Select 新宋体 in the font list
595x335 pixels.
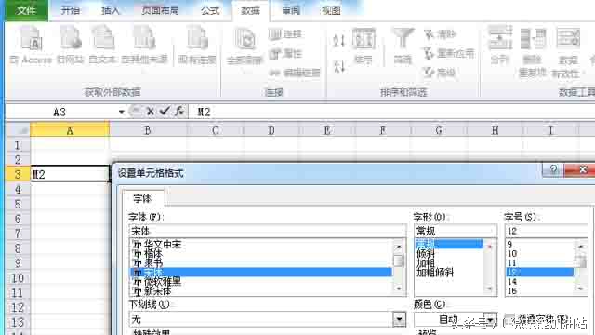(x=261, y=291)
